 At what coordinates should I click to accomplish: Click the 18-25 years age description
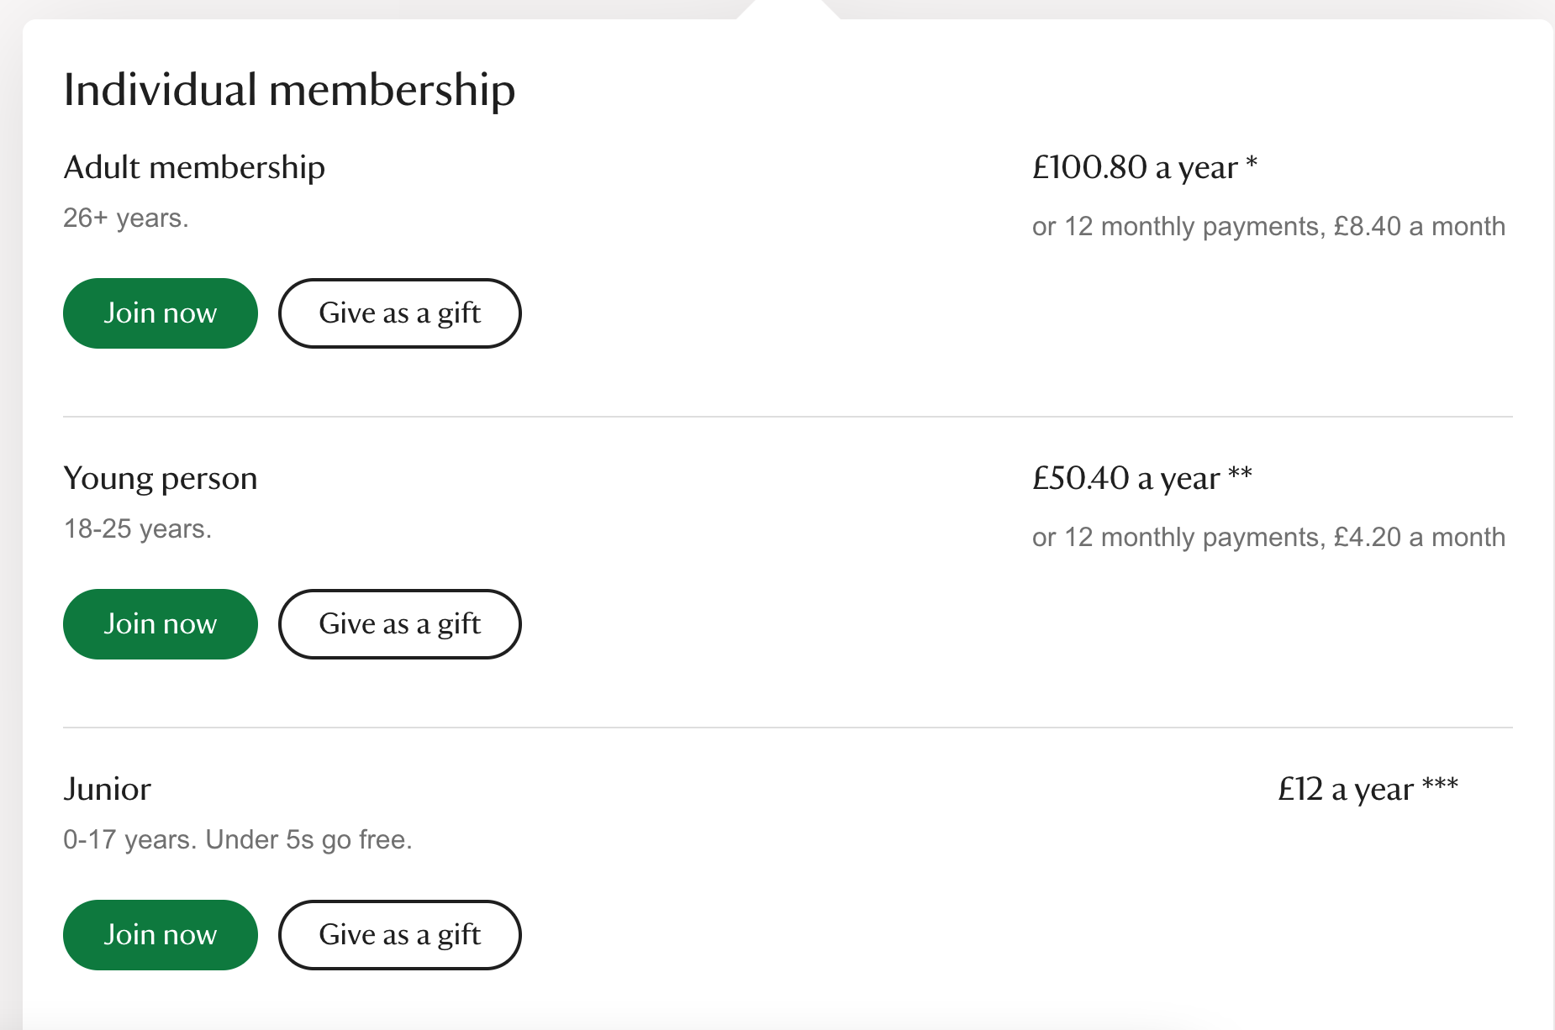pos(138,529)
